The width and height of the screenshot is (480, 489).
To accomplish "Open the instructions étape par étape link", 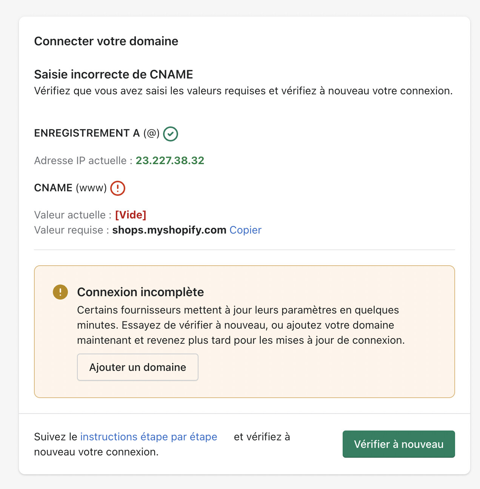I will point(149,437).
